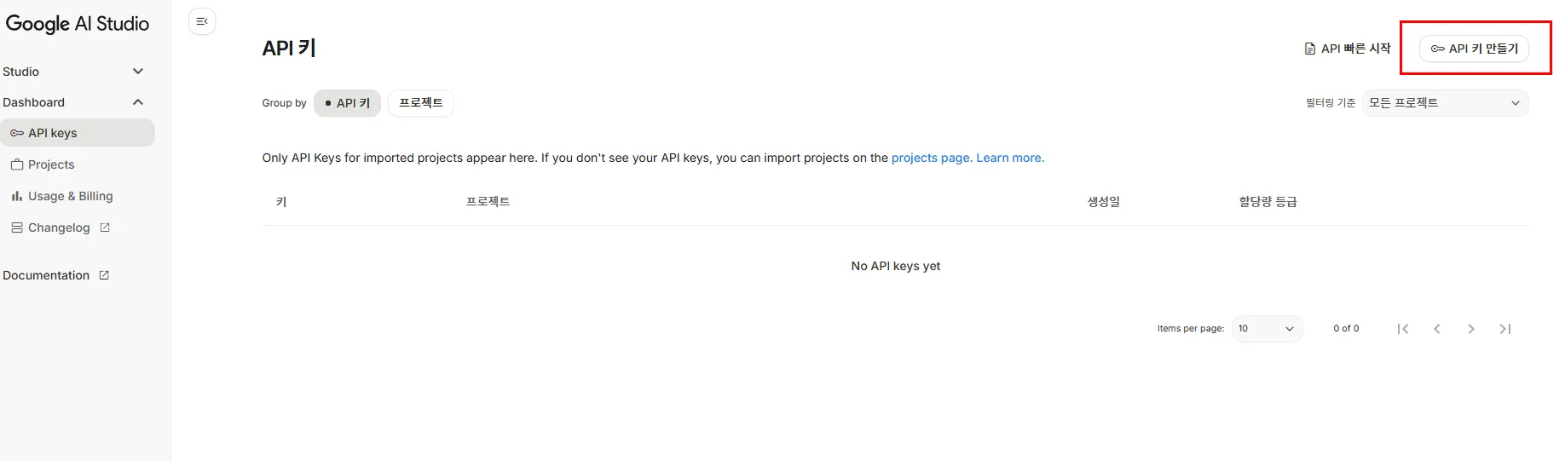Click the external-link icon beside Changelog
The width and height of the screenshot is (1565, 461).
(105, 228)
